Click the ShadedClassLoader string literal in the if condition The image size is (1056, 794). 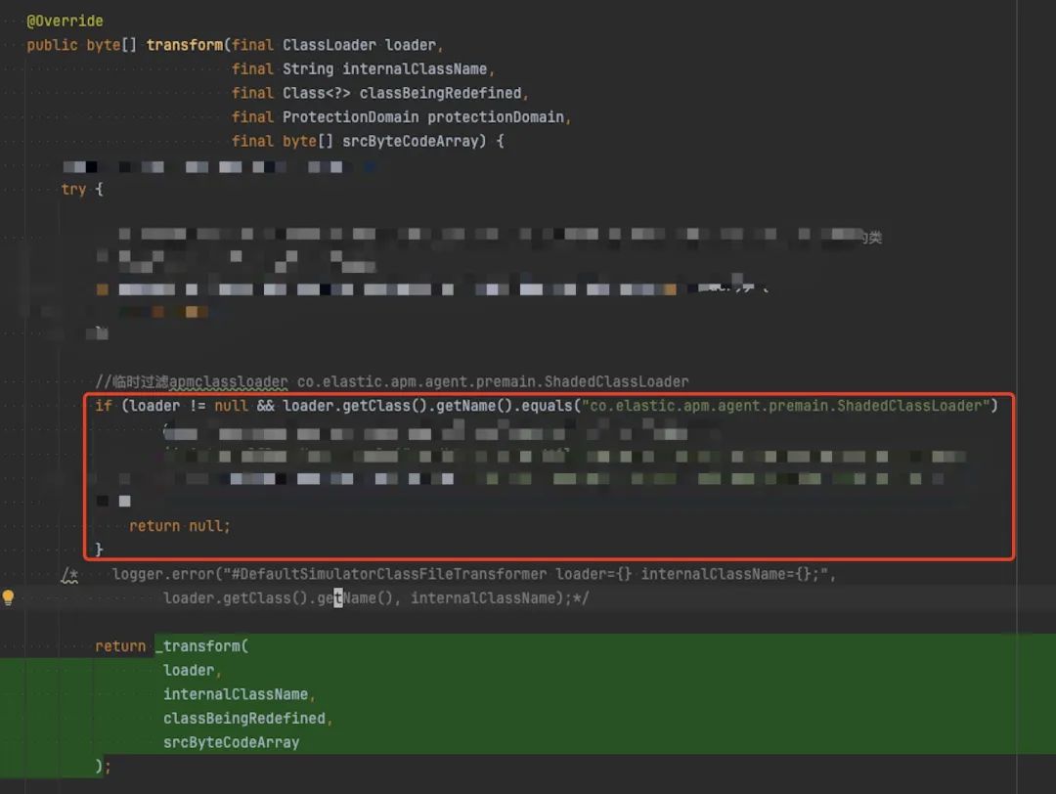[x=785, y=406]
